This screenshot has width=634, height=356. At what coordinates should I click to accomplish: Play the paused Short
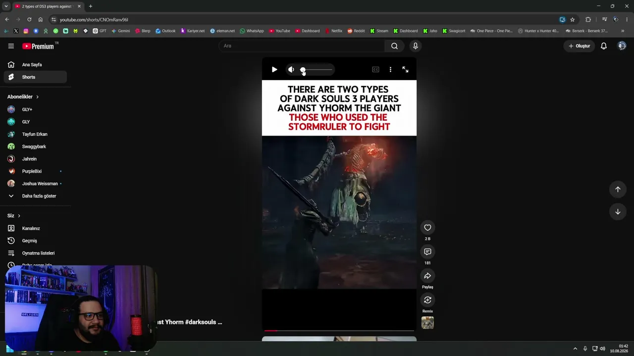(x=274, y=70)
